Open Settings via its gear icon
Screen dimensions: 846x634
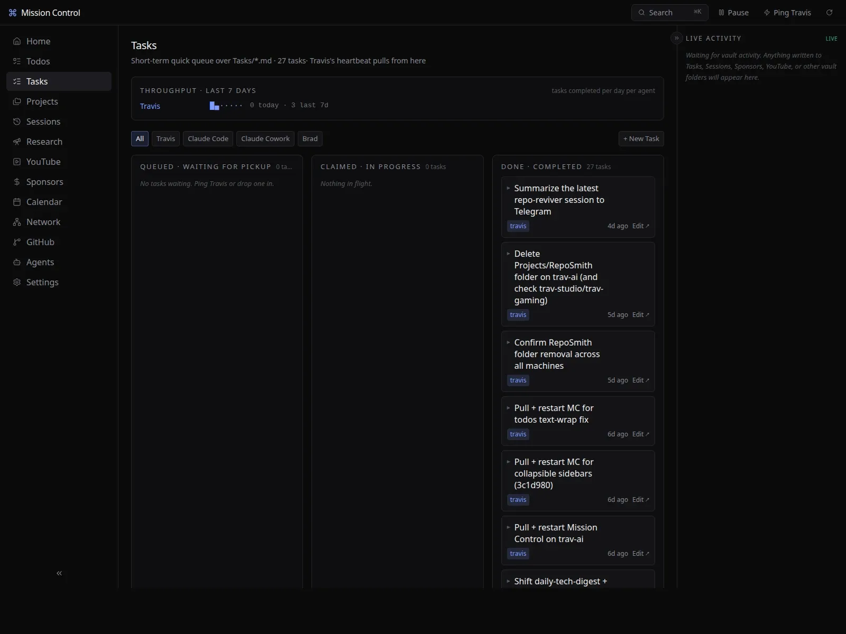[17, 282]
